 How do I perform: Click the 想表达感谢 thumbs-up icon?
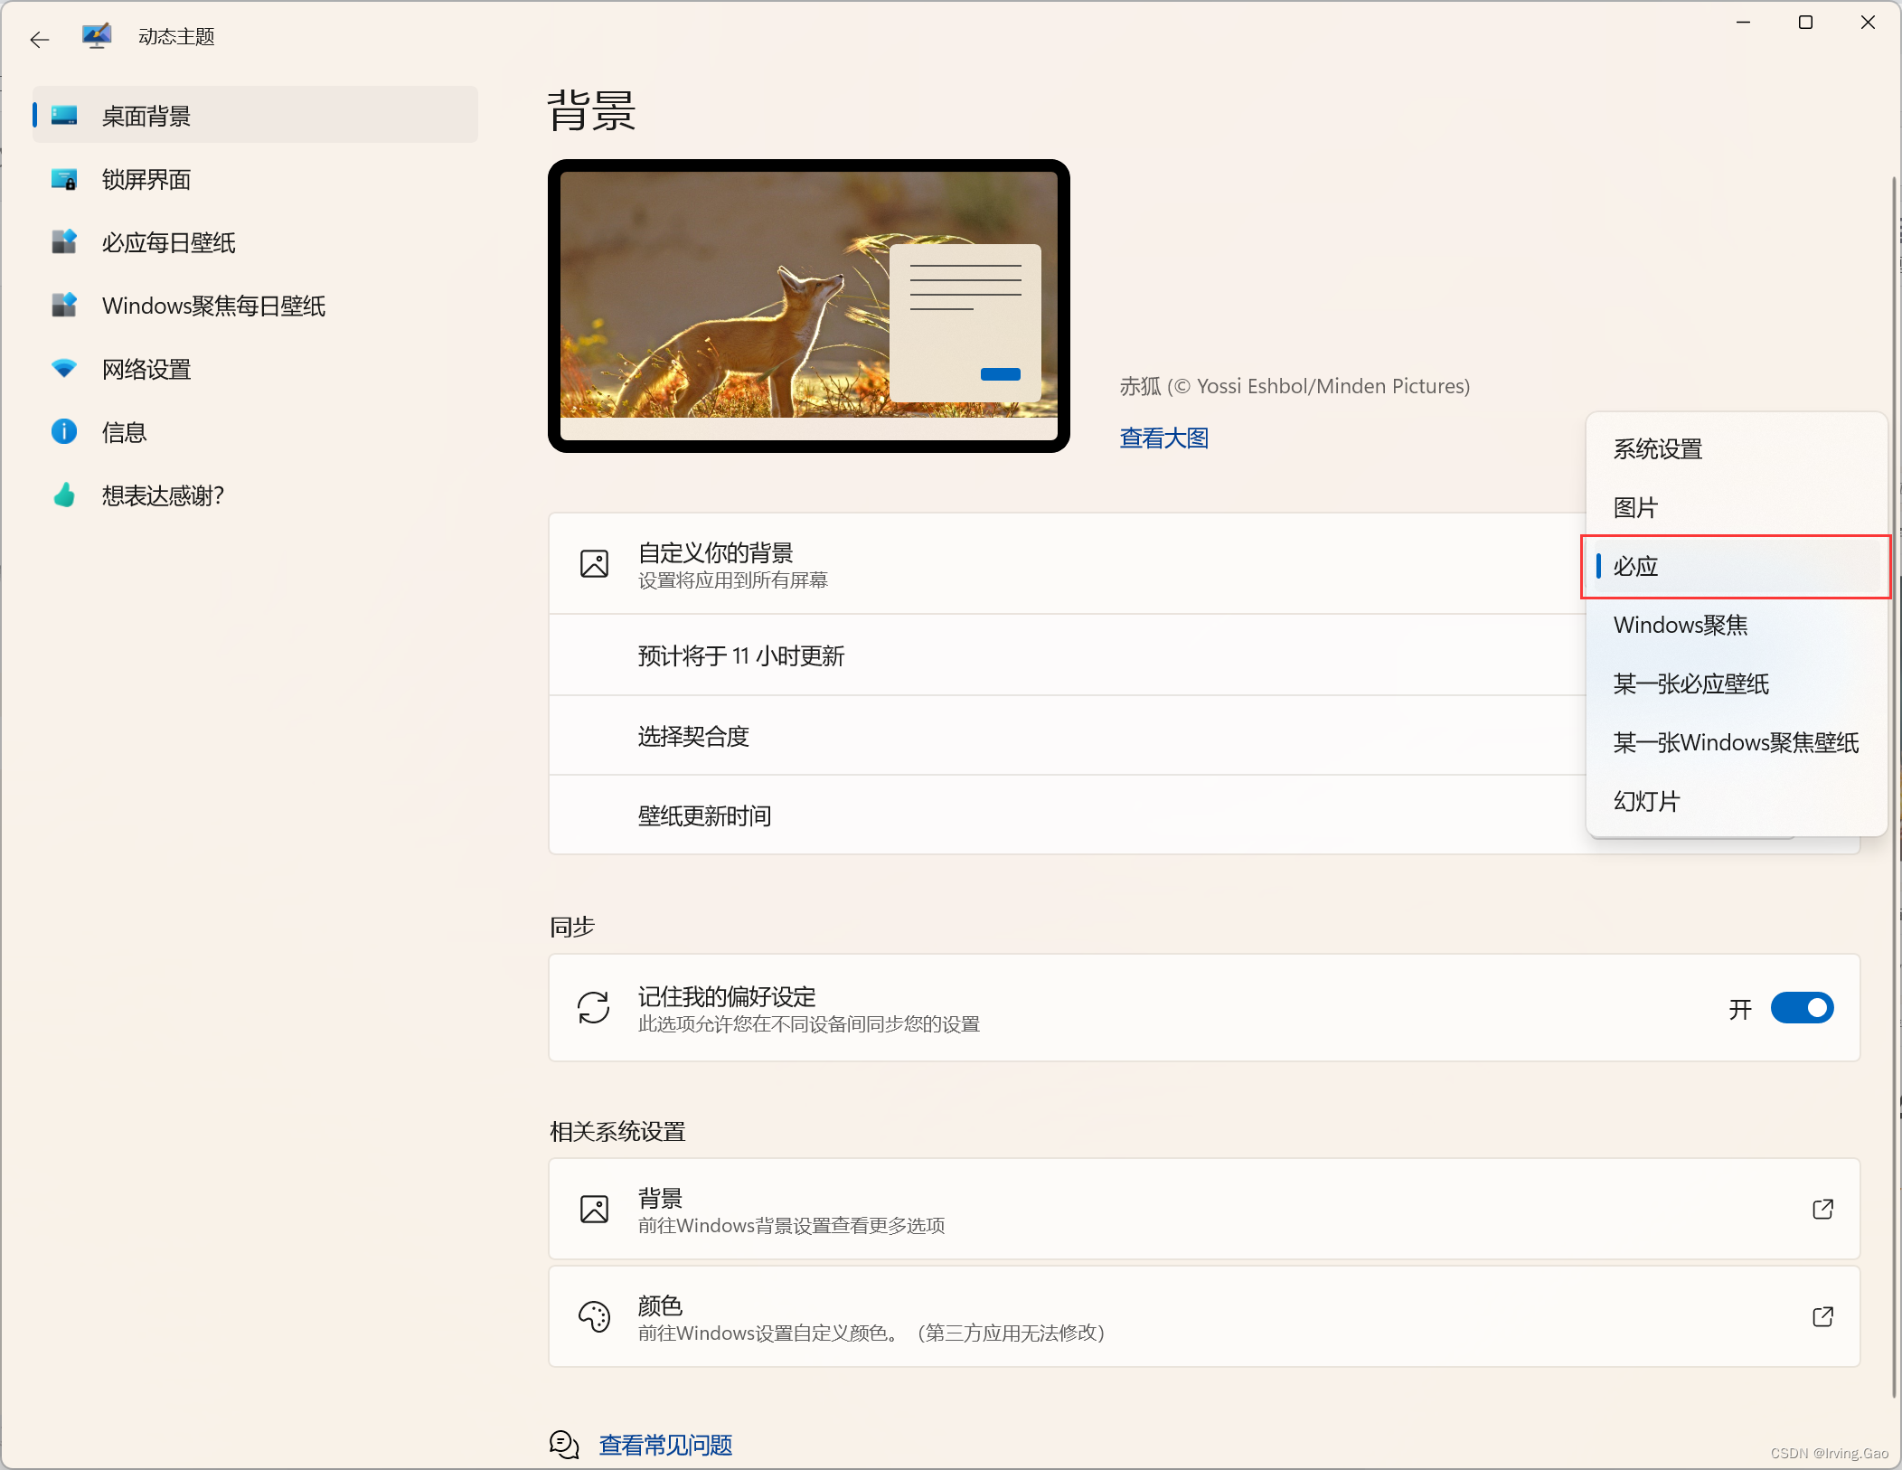click(64, 495)
